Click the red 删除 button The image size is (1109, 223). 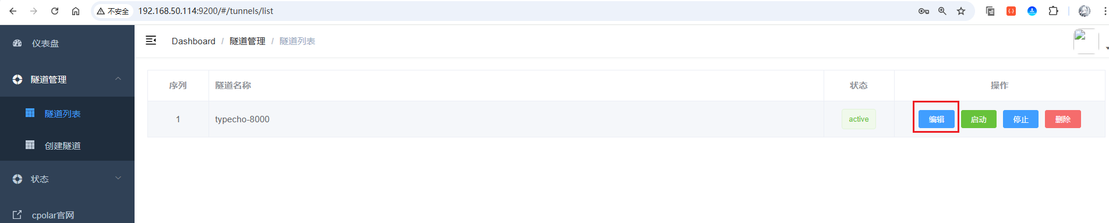[1062, 119]
